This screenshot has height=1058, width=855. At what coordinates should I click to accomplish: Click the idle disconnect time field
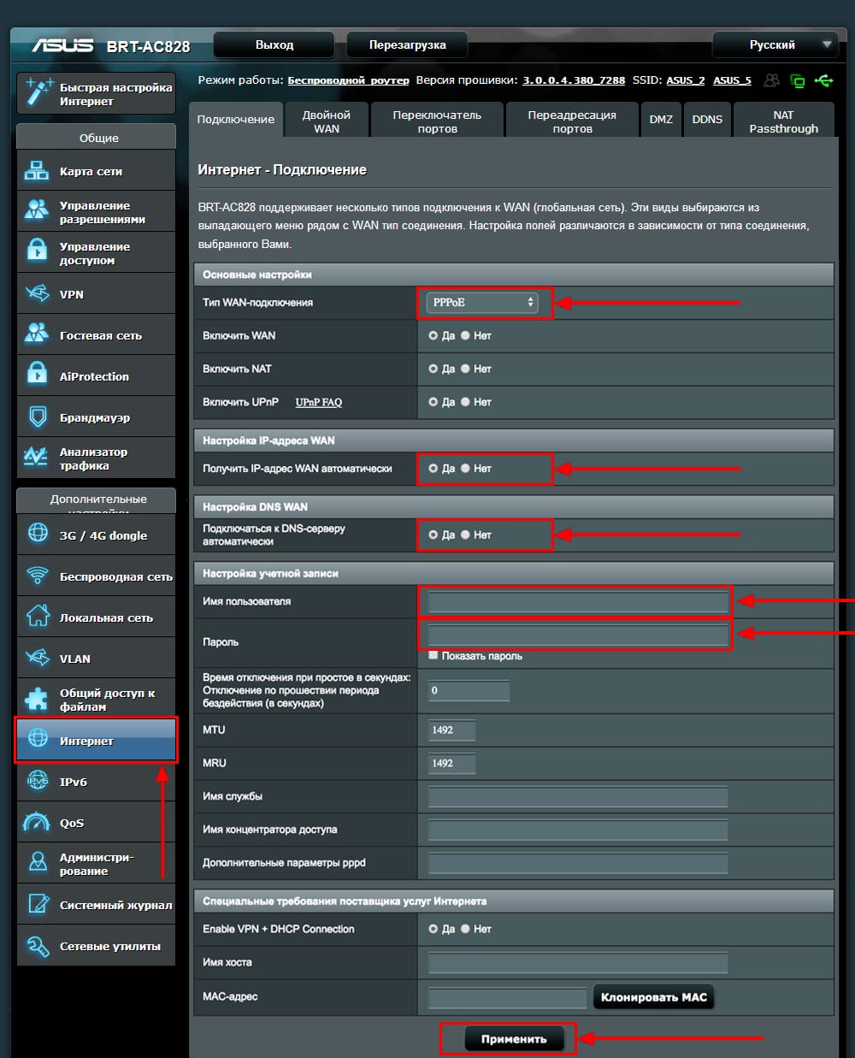point(469,690)
